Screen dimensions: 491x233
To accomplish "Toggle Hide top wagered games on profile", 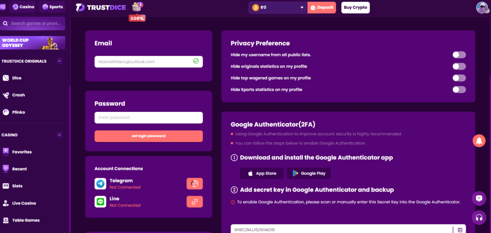I will pos(459,78).
